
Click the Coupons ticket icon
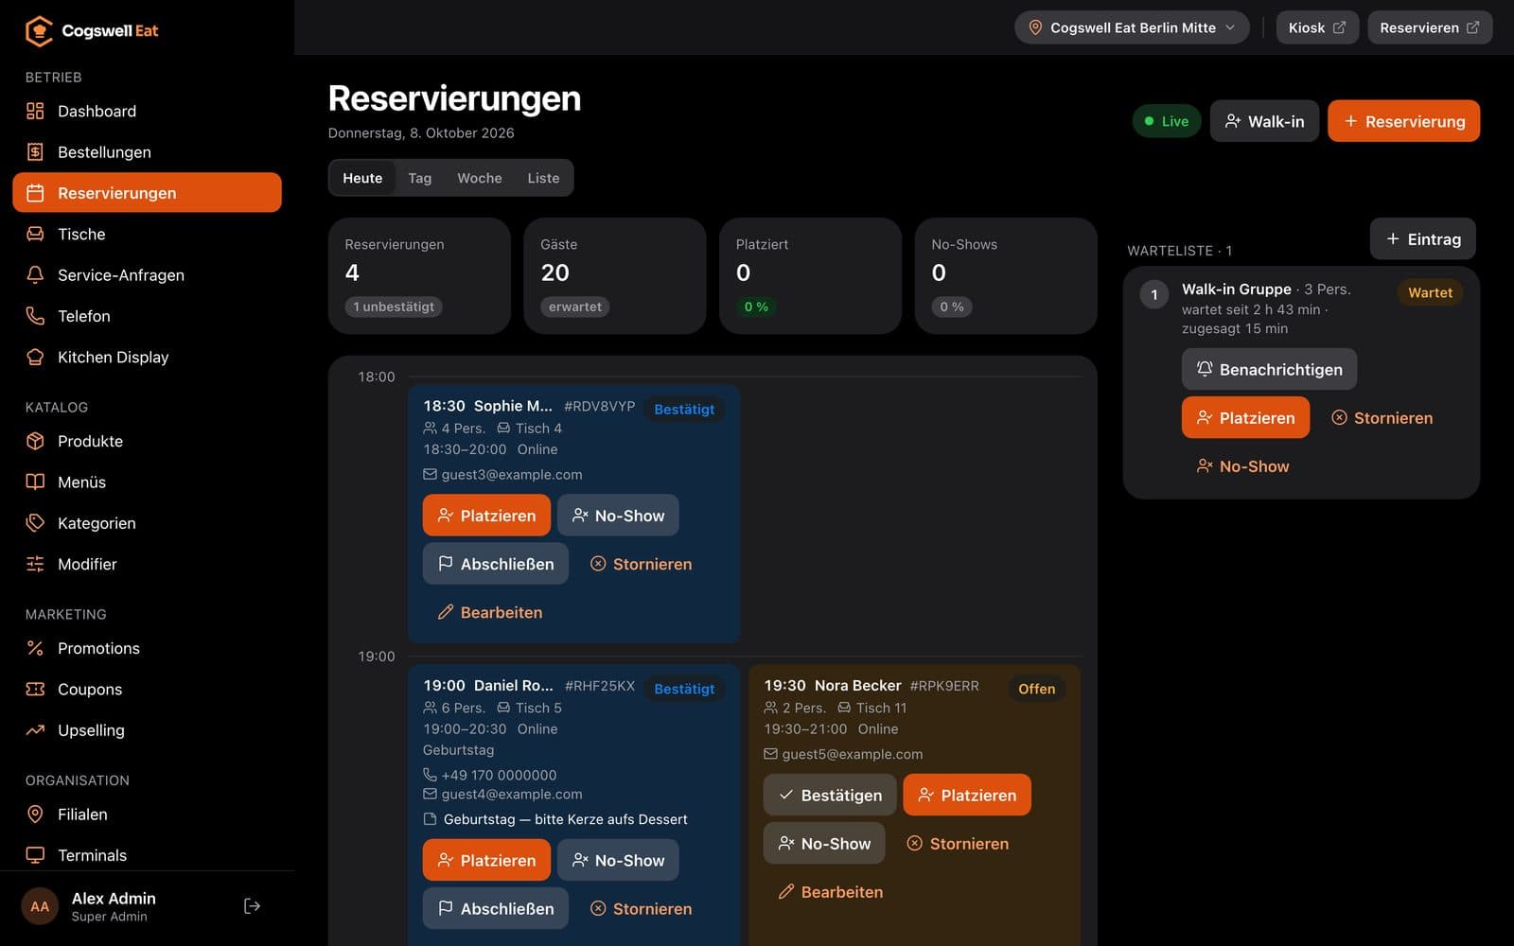[x=35, y=689]
